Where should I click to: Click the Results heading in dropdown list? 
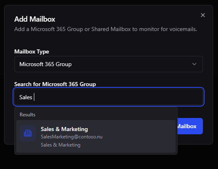click(x=27, y=115)
